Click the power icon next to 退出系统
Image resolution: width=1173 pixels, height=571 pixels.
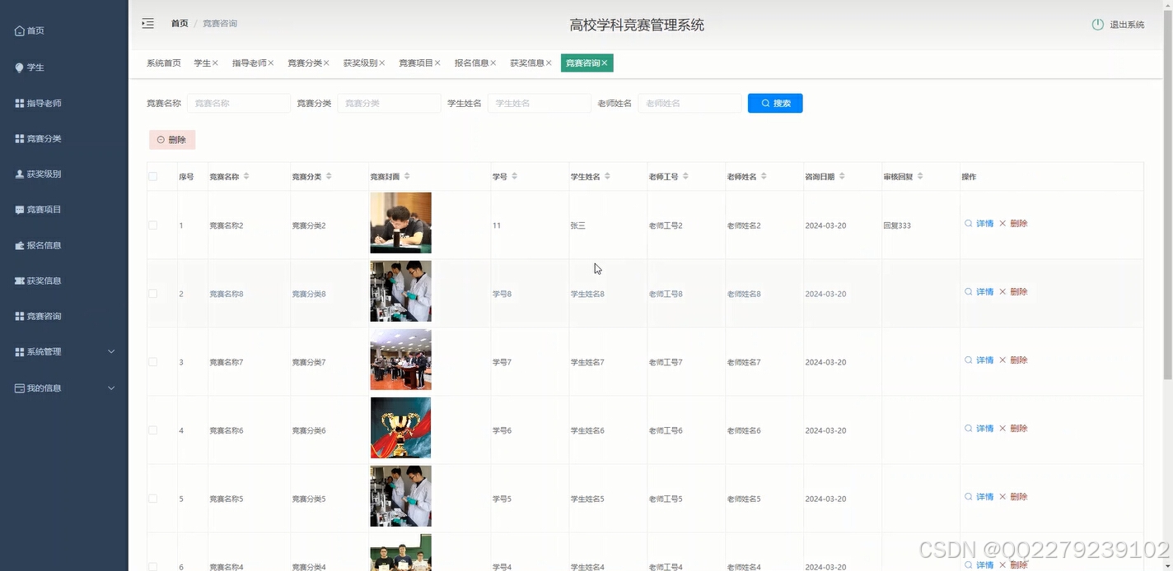[1097, 25]
